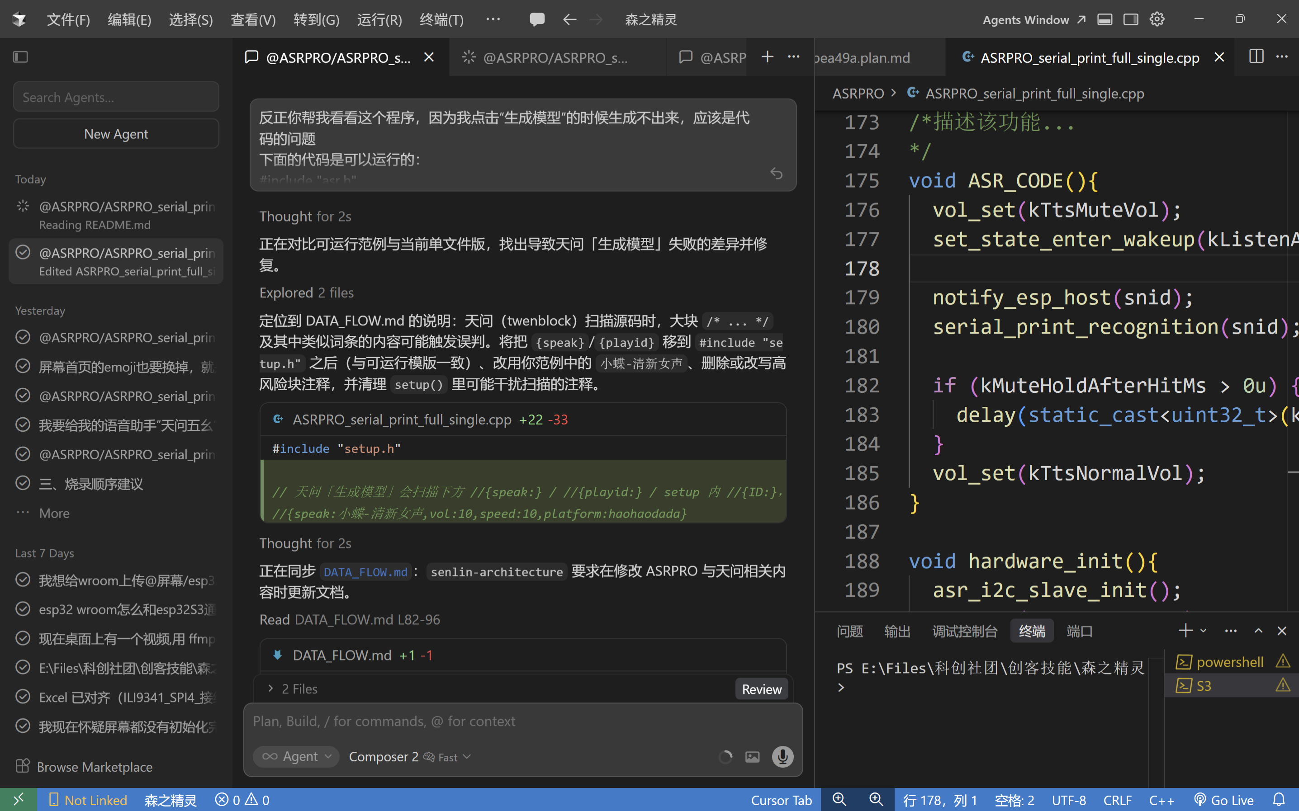Focus the Search Agents field
The image size is (1299, 811).
(116, 97)
